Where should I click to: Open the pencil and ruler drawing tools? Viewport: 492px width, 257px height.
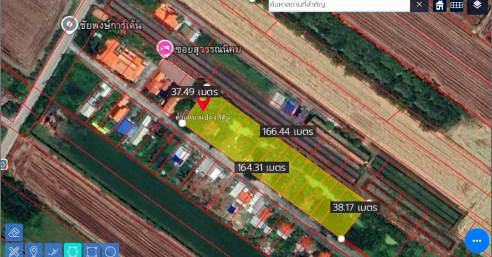click(x=14, y=250)
